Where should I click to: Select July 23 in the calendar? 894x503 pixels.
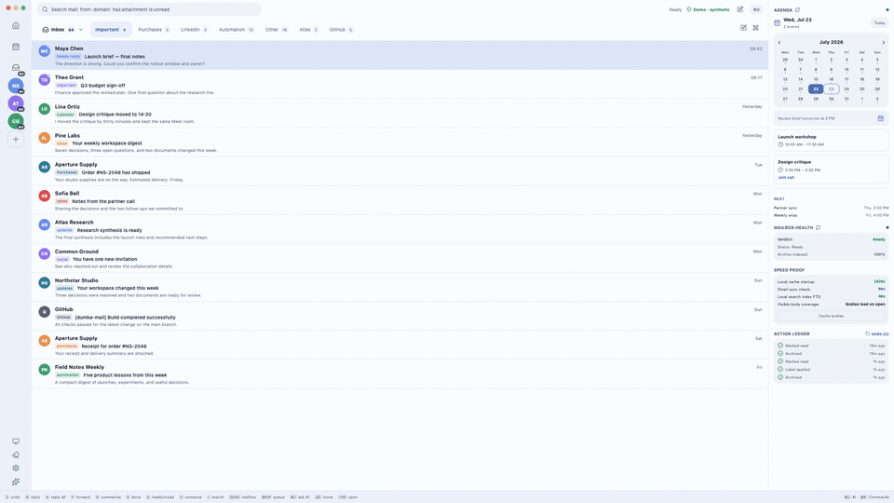[x=832, y=89]
